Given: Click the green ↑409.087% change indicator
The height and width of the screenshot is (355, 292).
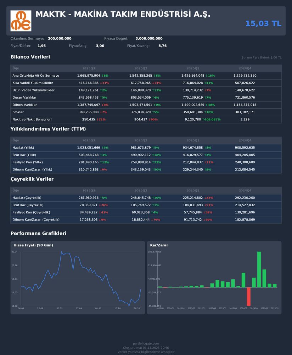Looking at the screenshot, I should click(x=211, y=119).
